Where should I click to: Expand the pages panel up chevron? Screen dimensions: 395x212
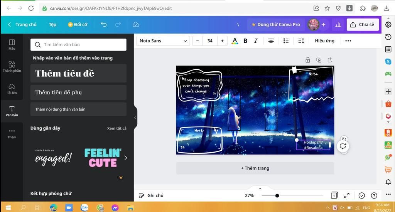[260, 188]
